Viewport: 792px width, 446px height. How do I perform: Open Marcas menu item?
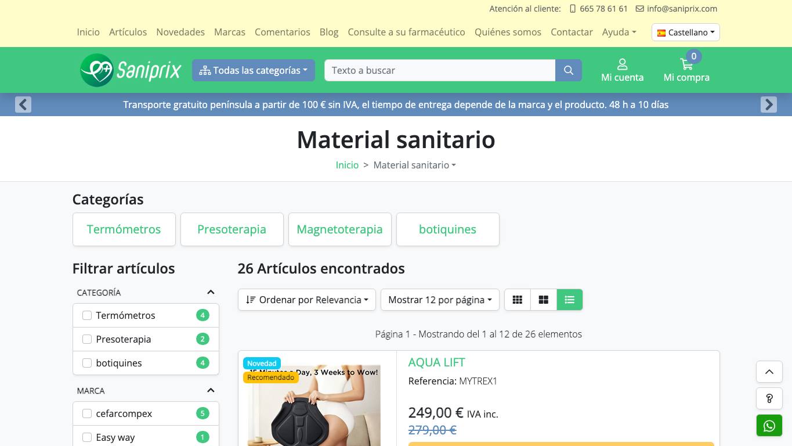point(230,32)
